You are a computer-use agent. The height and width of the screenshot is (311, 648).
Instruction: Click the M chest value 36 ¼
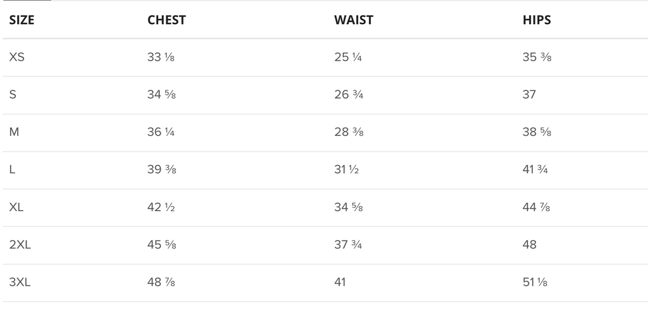[x=161, y=132]
